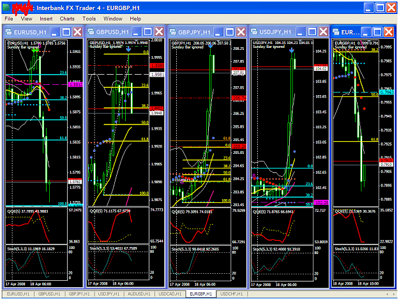Click the Stoch(5,3,3) label in GBPJPY chart
The height and width of the screenshot is (300, 399).
(195, 249)
